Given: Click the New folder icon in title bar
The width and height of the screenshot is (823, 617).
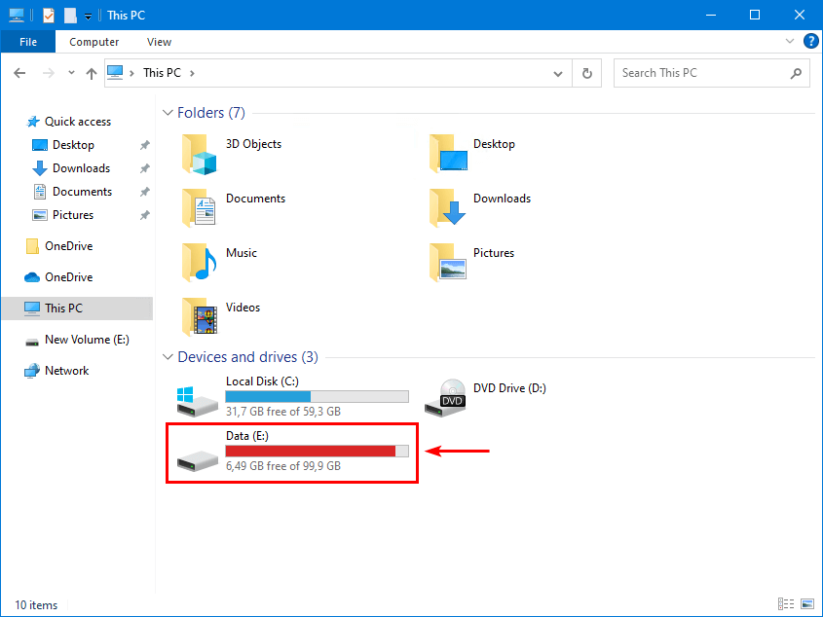Looking at the screenshot, I should 70,16.
